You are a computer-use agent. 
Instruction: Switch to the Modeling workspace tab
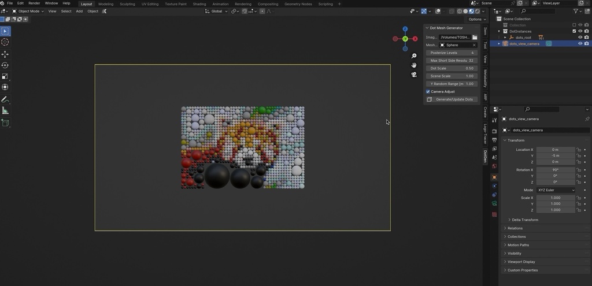pyautogui.click(x=106, y=4)
